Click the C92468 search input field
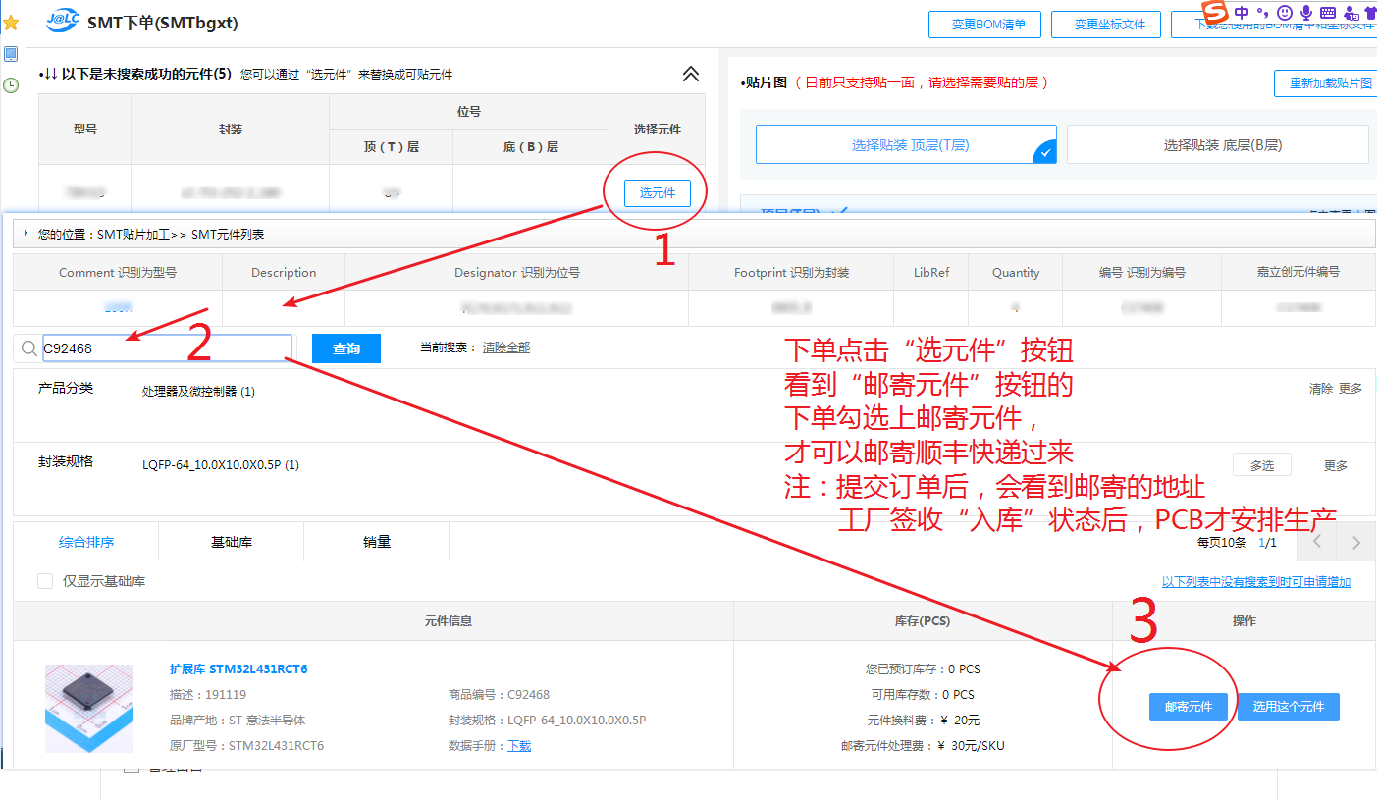The image size is (1377, 801). tap(165, 348)
